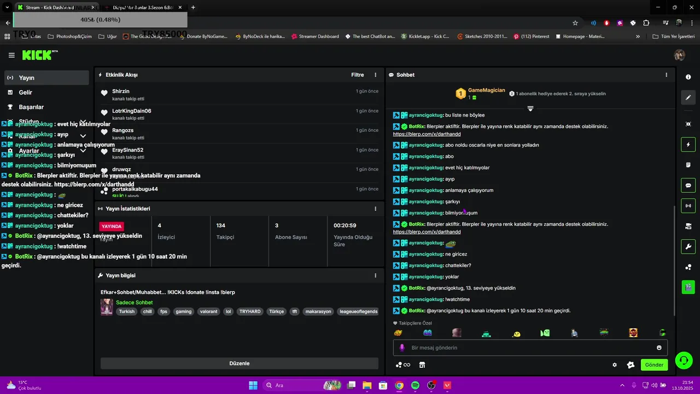Click the lightning bolt icon in right sidebar
Screen dimensions: 700x394
[x=688, y=145]
